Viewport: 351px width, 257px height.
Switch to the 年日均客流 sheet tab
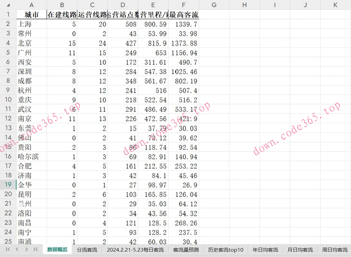pos(265,249)
